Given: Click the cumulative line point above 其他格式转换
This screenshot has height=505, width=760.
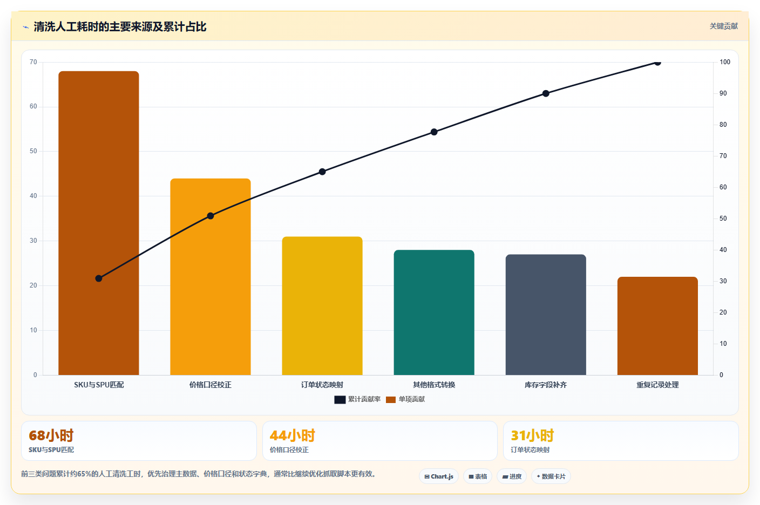Looking at the screenshot, I should (434, 132).
